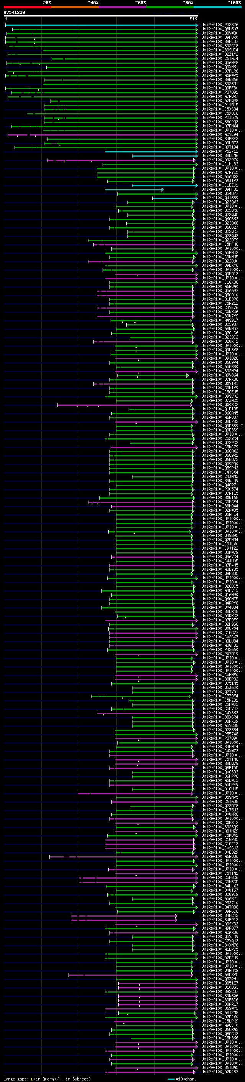
Task: Select hit label UniRef100_Q6CB63
Action: pyautogui.click(x=220, y=219)
